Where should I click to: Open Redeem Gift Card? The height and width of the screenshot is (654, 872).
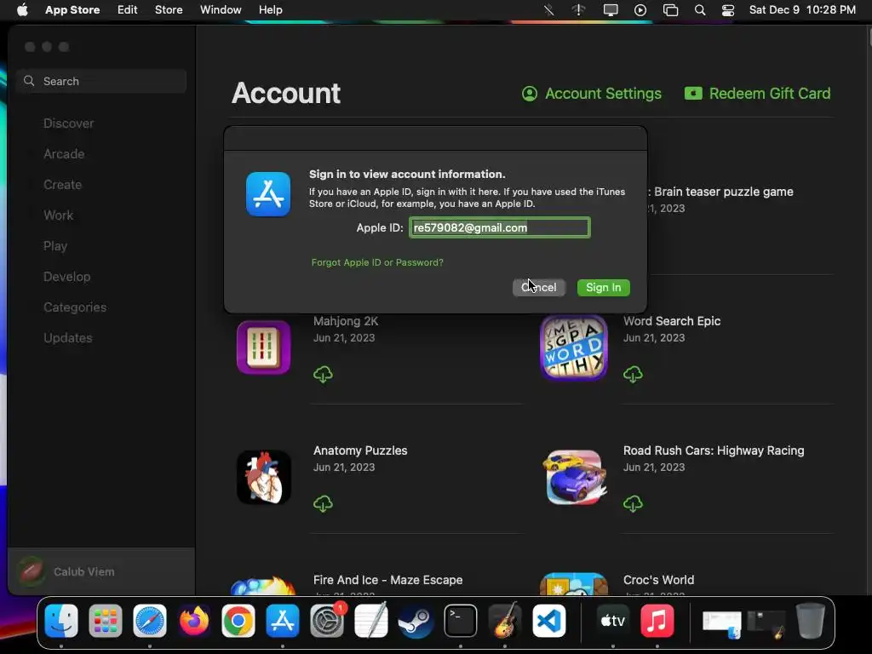click(757, 94)
